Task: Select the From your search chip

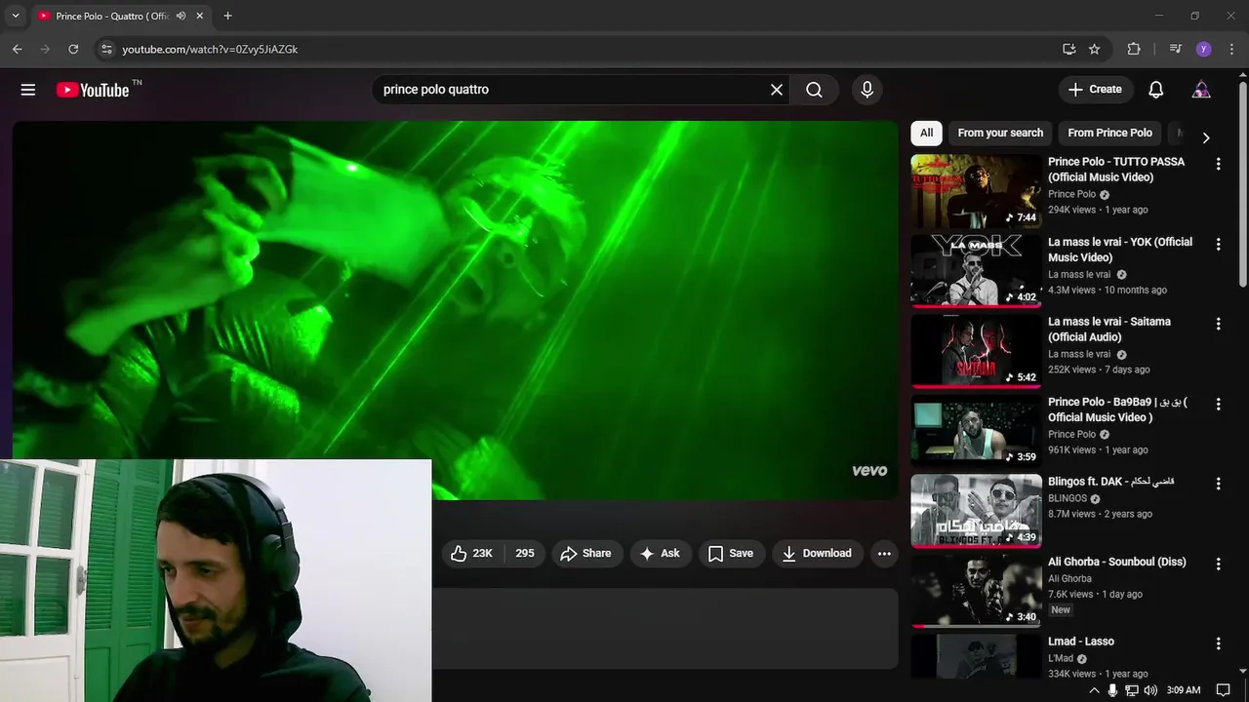Action: click(1000, 133)
